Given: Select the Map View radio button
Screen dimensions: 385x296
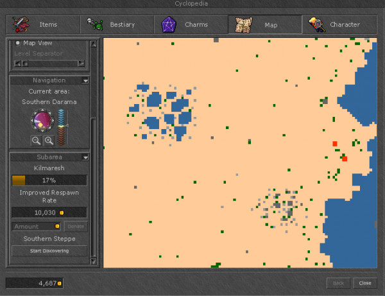Looking at the screenshot, I should coord(18,43).
